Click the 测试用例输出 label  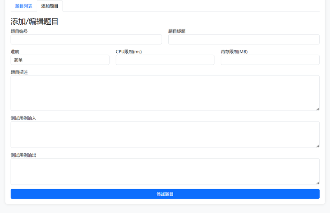[x=24, y=155]
